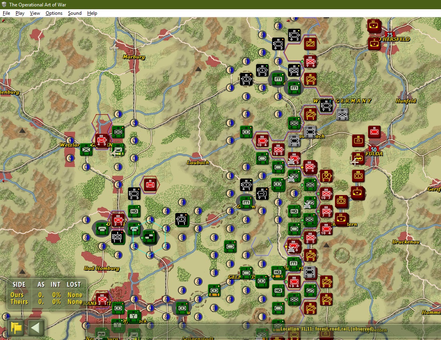Click the application icon in title bar
441x340 pixels.
tap(4, 4)
